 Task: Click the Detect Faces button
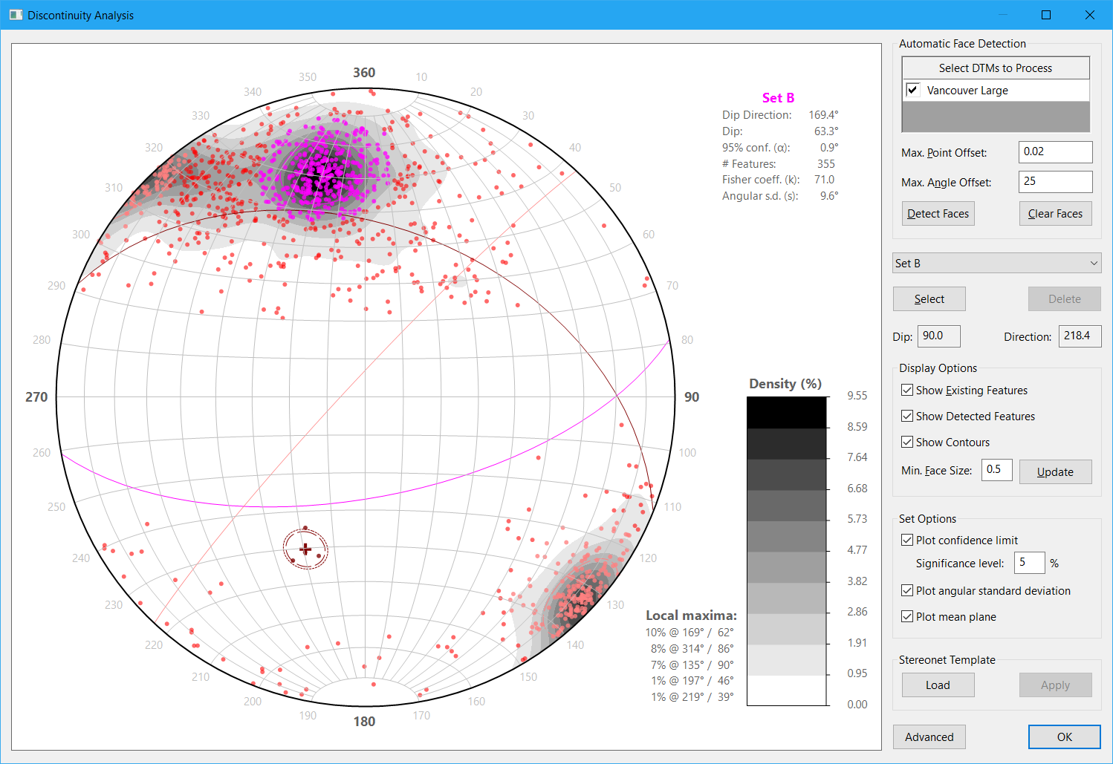click(938, 213)
